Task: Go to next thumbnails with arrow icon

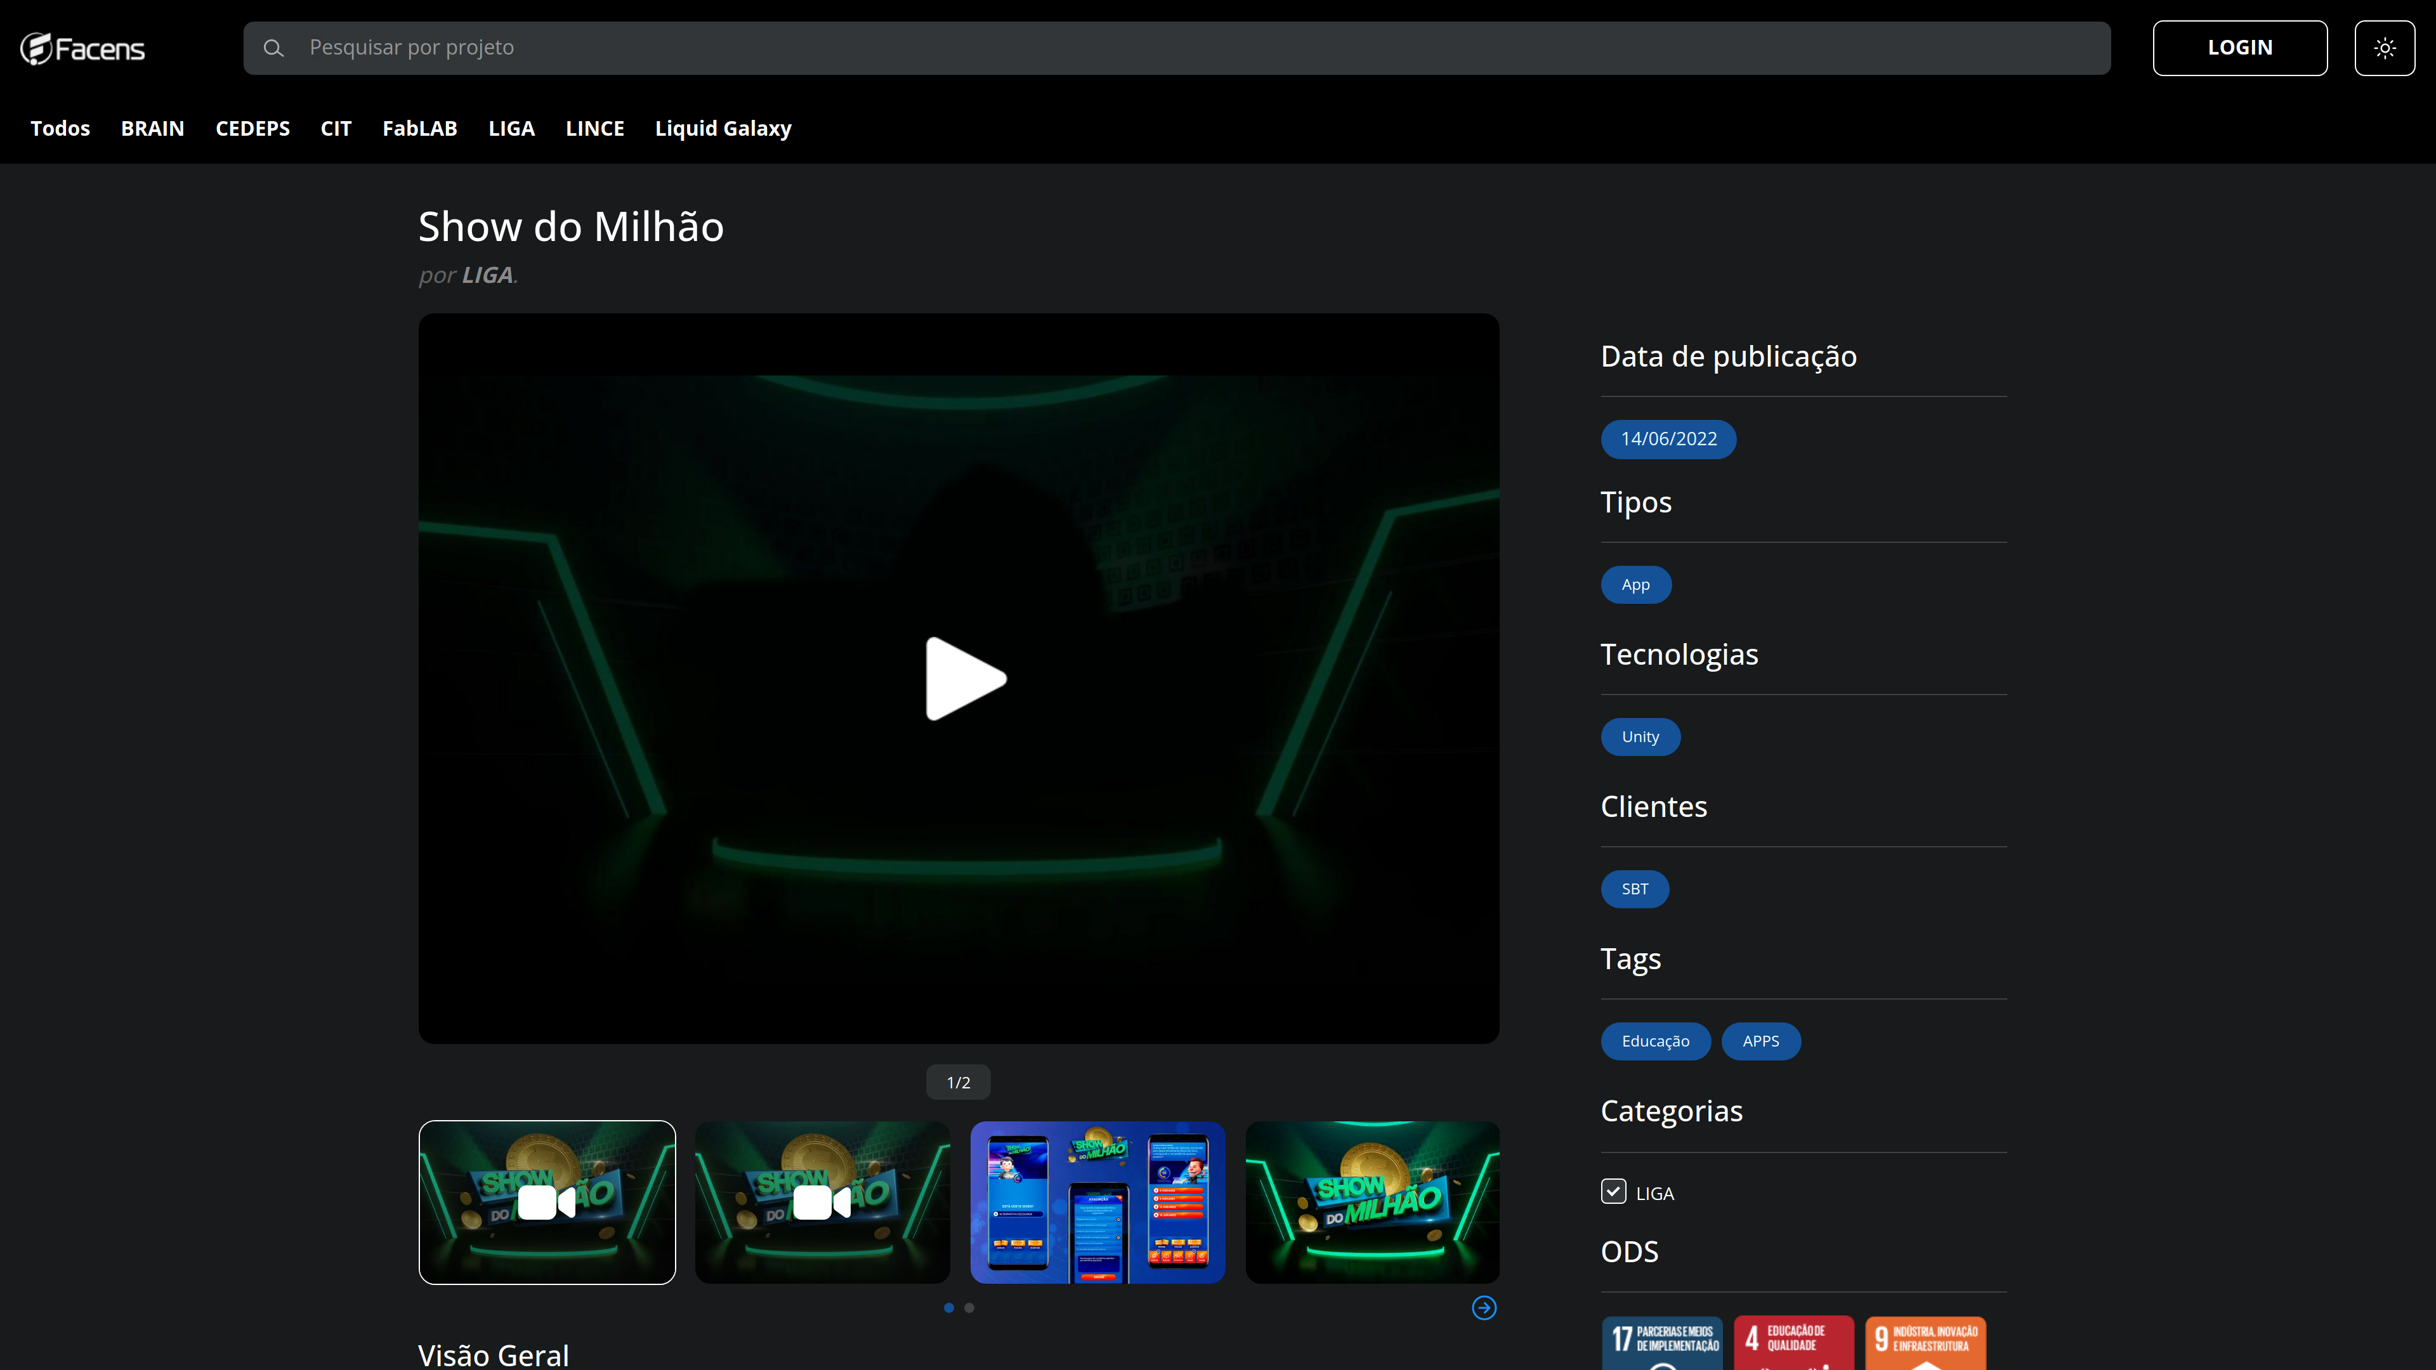Action: point(1484,1308)
